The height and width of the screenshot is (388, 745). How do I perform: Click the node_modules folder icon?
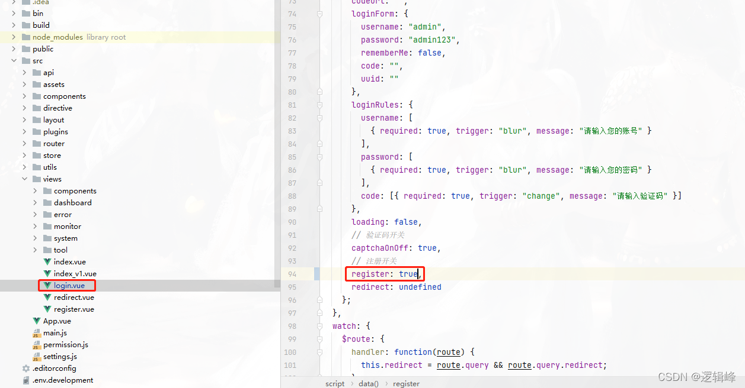25,37
